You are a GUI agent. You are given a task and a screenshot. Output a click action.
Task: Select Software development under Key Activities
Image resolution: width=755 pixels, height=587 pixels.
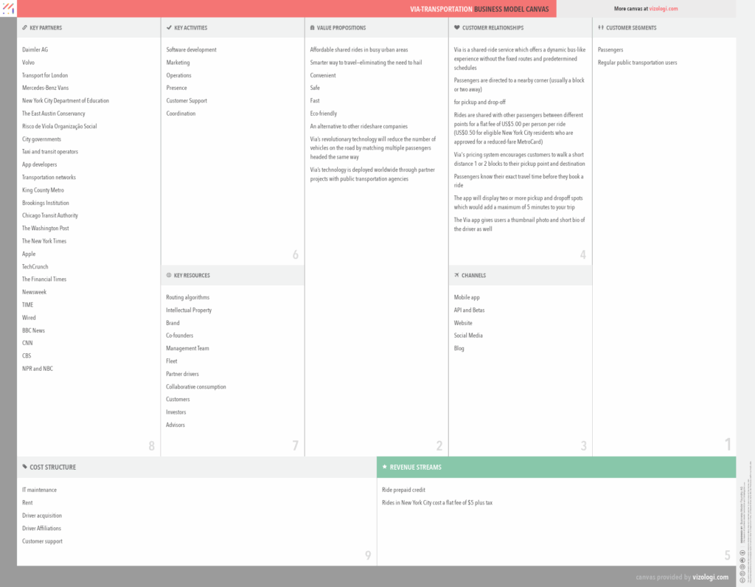click(x=191, y=49)
